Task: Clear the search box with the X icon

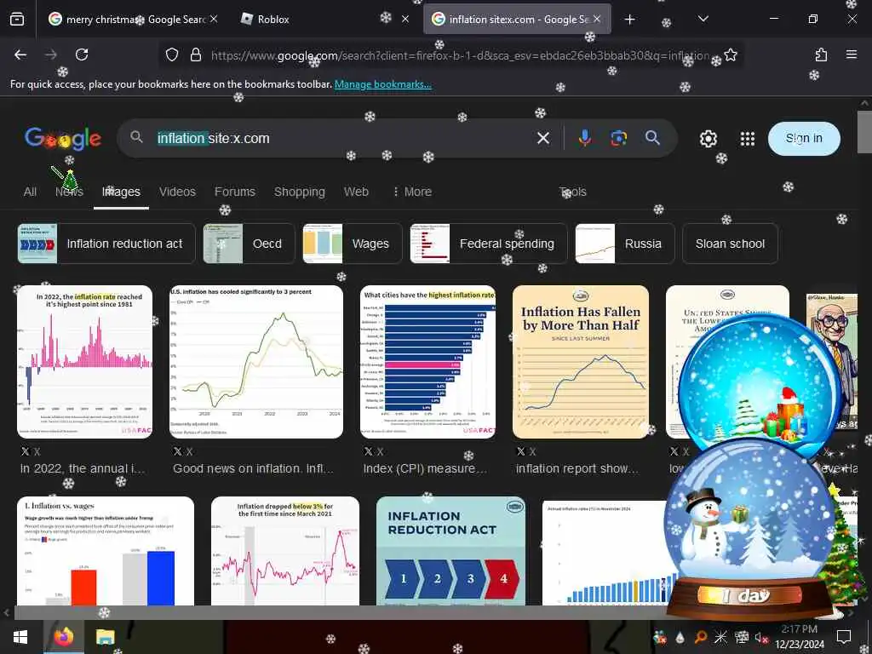Action: coord(543,138)
